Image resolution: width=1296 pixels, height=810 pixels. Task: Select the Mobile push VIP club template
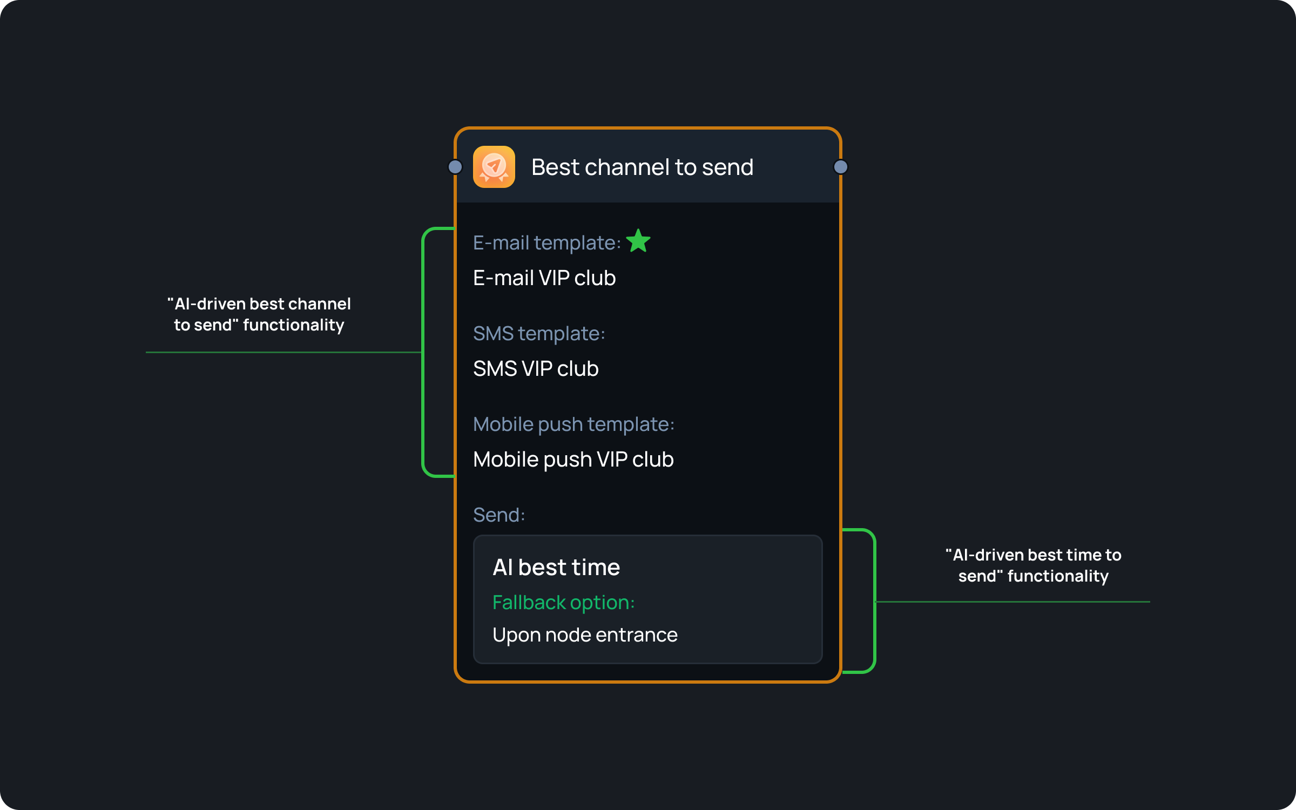tap(573, 460)
